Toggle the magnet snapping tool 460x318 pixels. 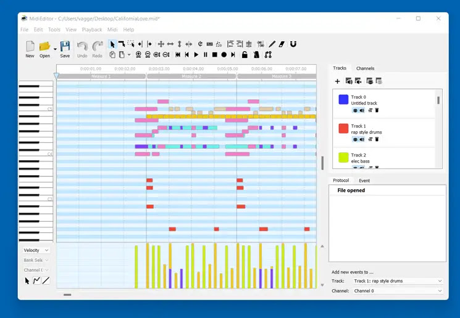click(293, 44)
